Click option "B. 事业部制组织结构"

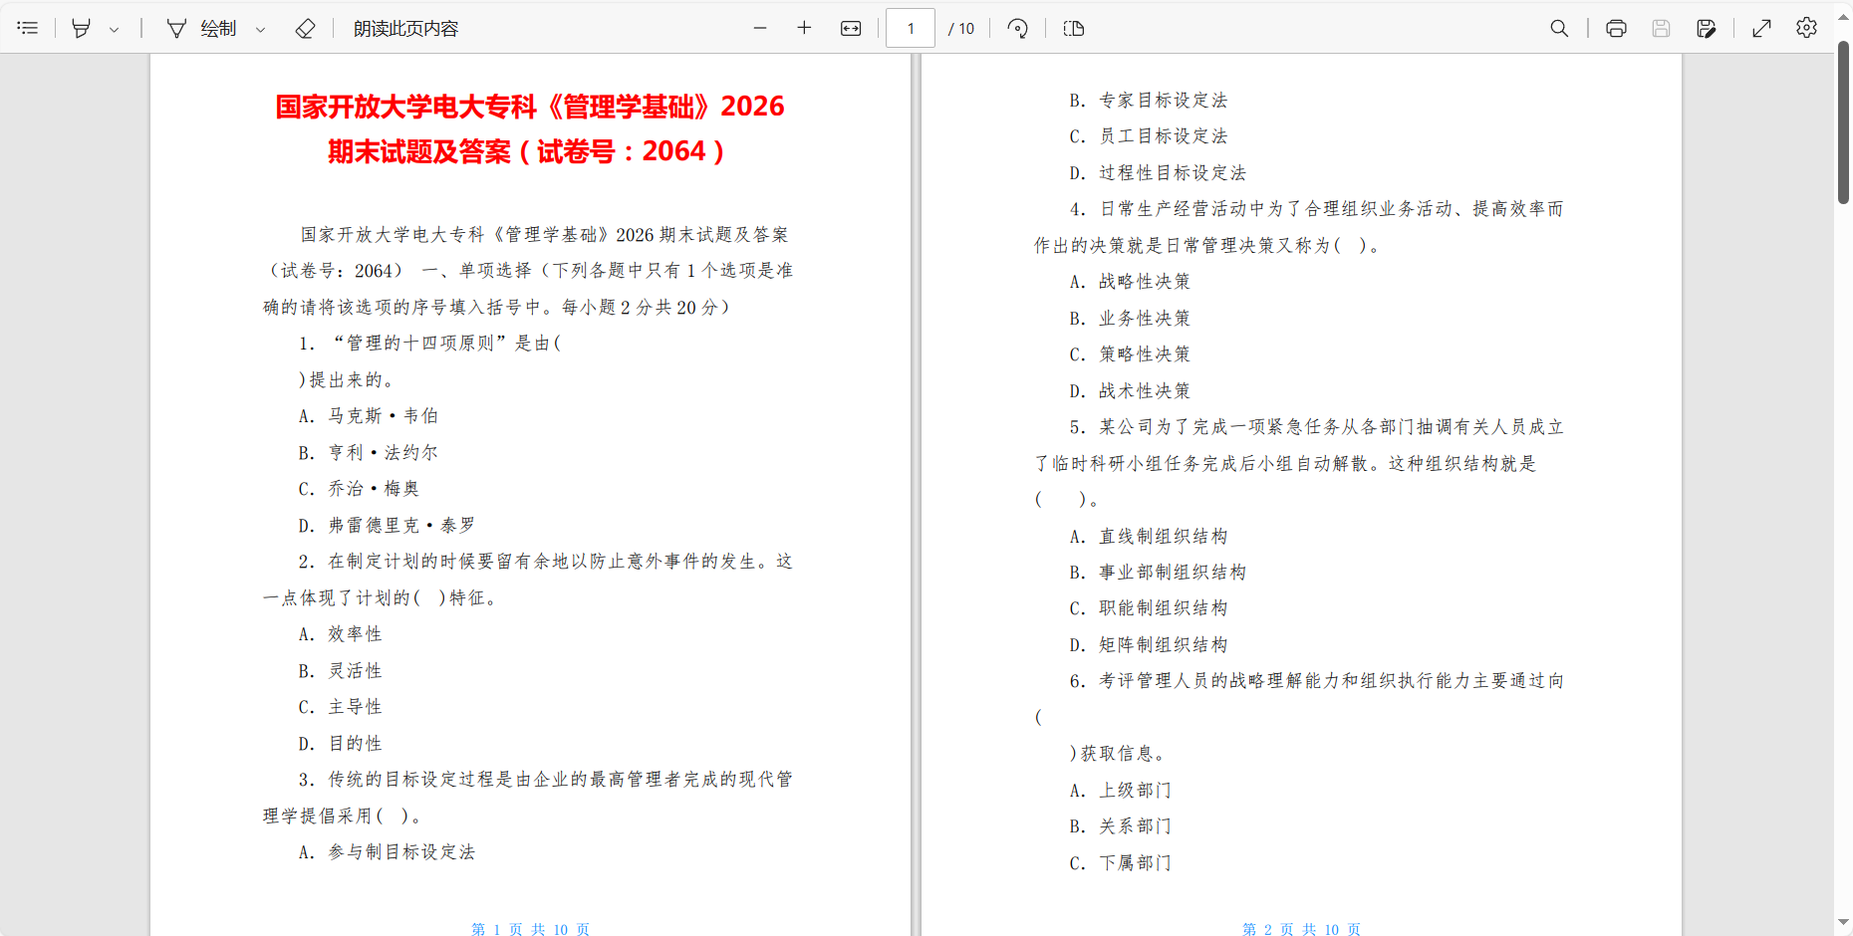(1158, 573)
